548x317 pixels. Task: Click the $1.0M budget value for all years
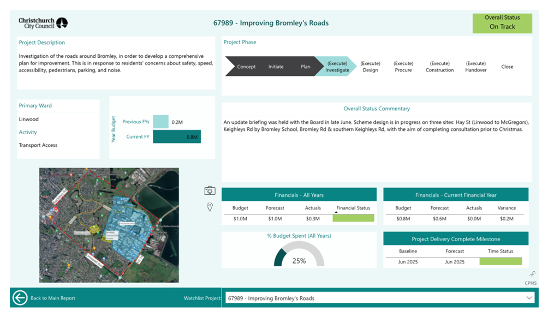point(240,218)
